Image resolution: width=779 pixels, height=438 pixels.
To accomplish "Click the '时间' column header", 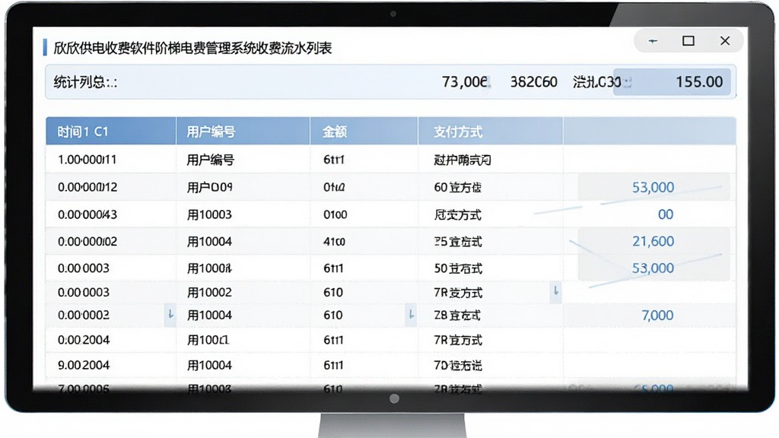I will [x=111, y=132].
